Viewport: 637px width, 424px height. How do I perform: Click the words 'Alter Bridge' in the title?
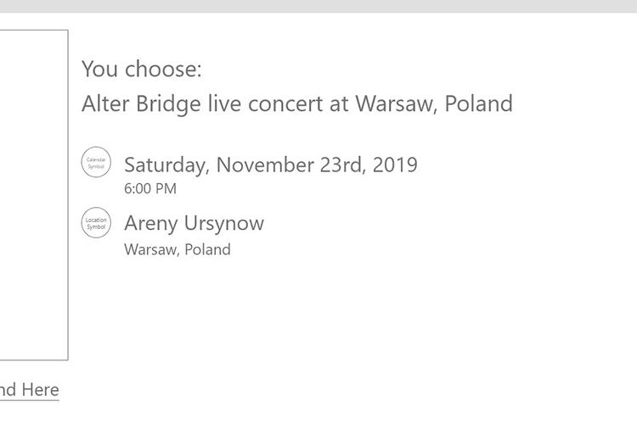click(141, 103)
